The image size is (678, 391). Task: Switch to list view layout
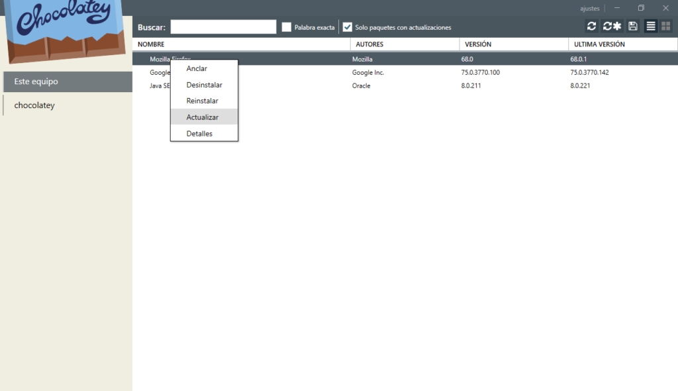click(x=651, y=27)
